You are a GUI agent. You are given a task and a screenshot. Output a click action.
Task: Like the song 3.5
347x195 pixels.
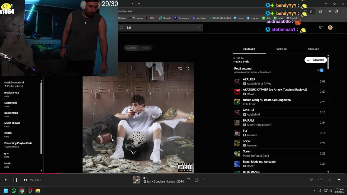(197, 180)
